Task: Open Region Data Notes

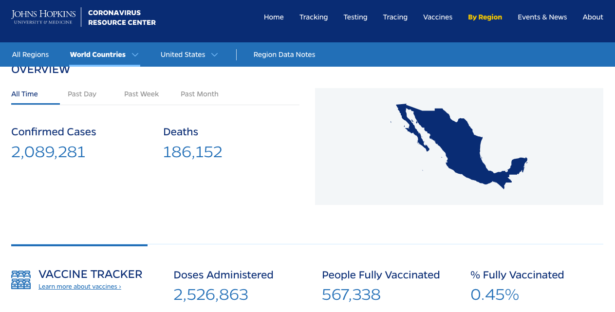Action: [284, 55]
